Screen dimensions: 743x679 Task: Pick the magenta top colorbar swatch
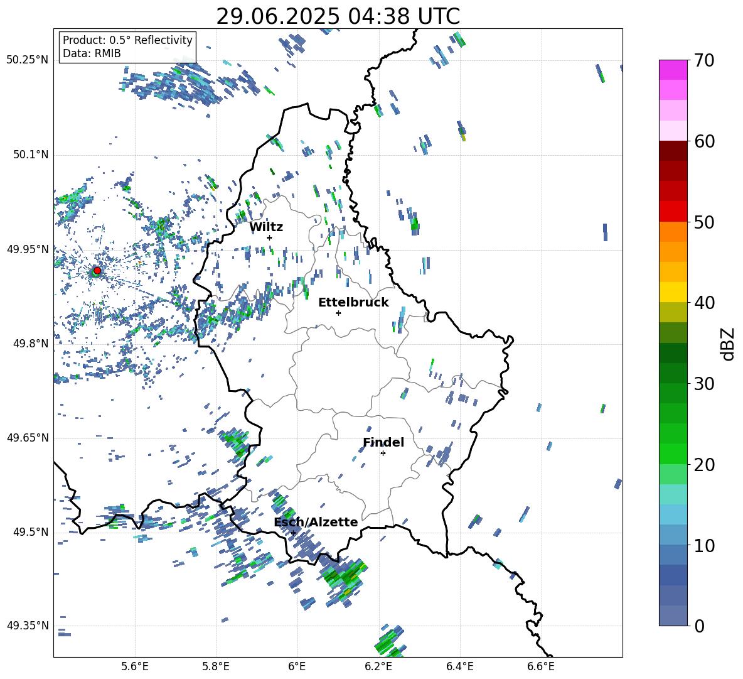click(x=673, y=70)
